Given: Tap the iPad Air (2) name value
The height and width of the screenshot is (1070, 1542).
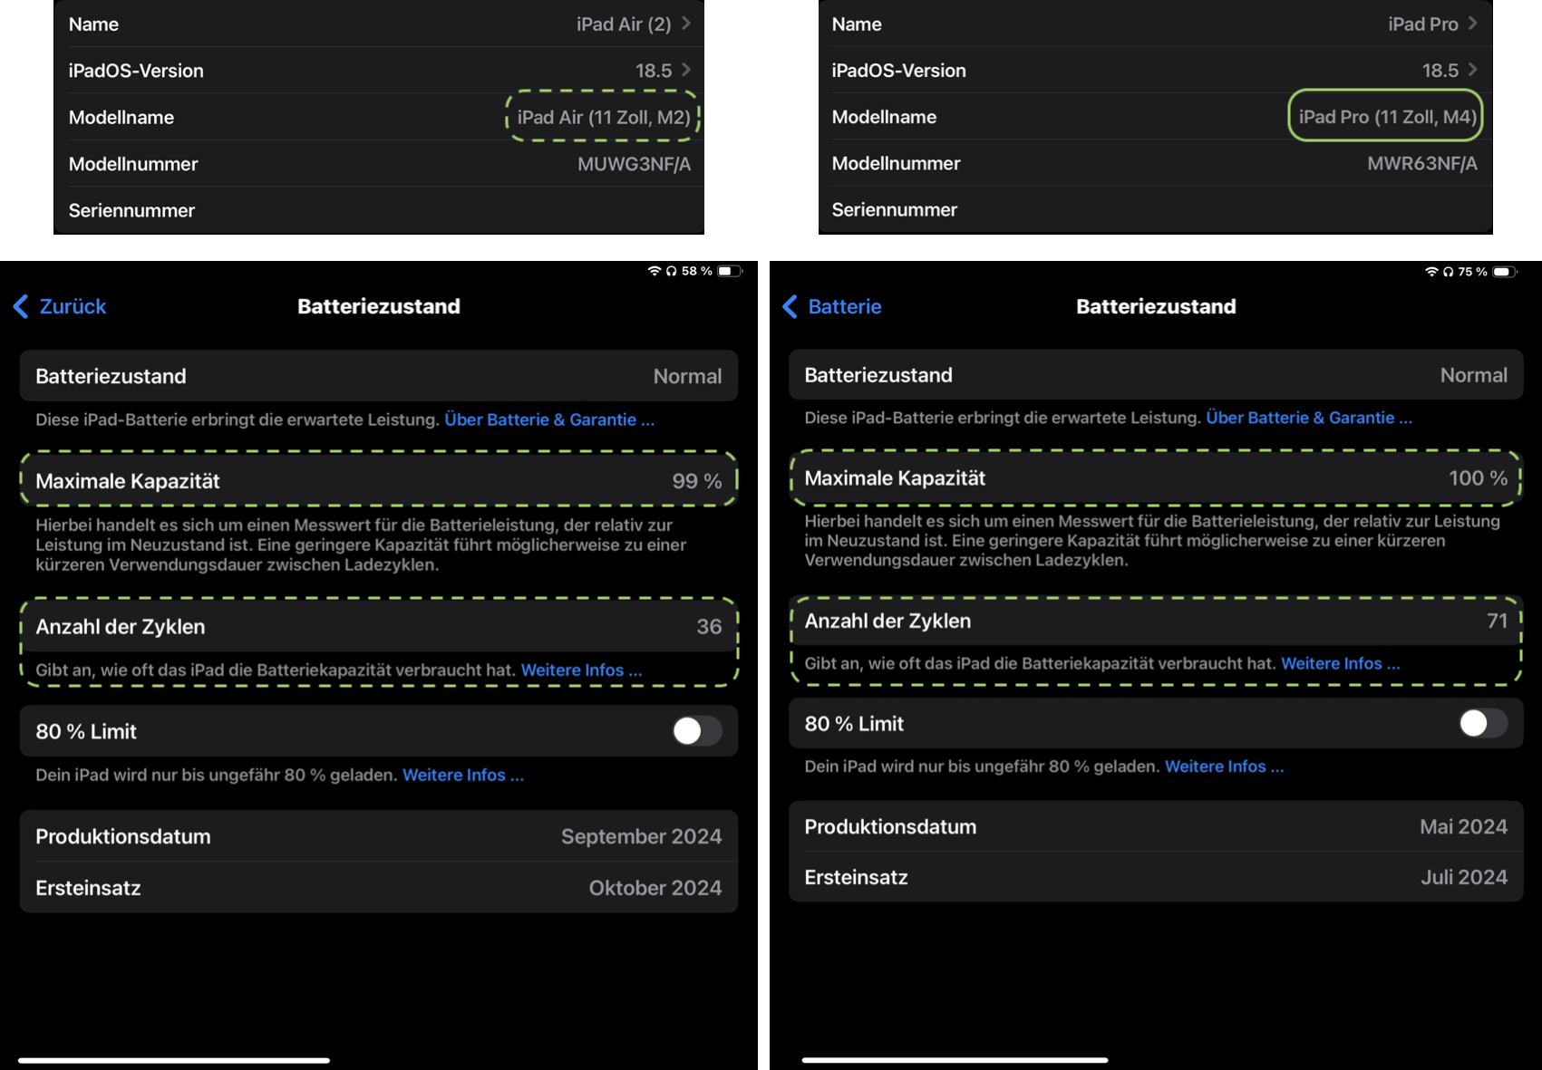Looking at the screenshot, I should point(624,24).
